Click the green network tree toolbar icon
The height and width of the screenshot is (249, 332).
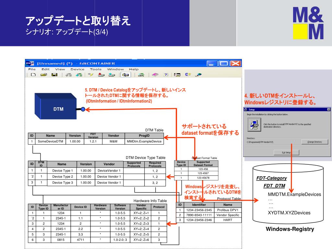79,75
